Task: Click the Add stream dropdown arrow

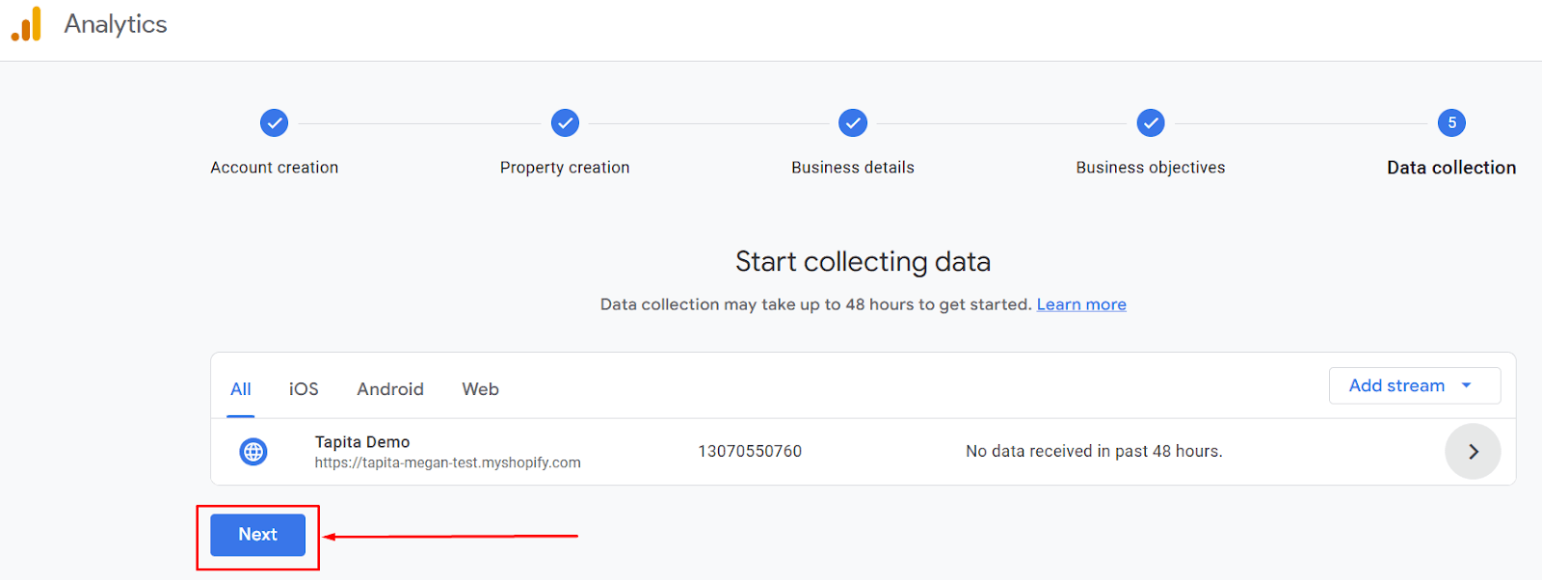Action: tap(1468, 385)
